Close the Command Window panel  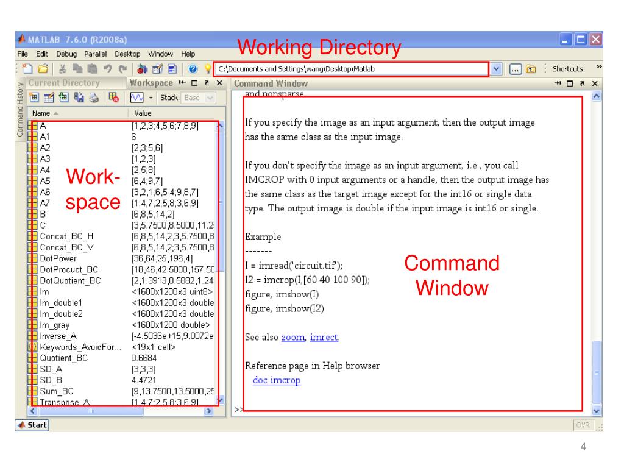click(595, 83)
